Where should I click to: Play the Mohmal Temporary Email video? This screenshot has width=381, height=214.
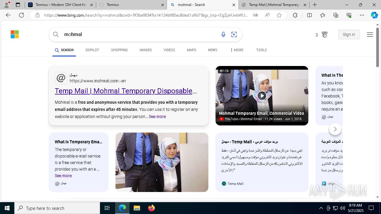coord(262,95)
